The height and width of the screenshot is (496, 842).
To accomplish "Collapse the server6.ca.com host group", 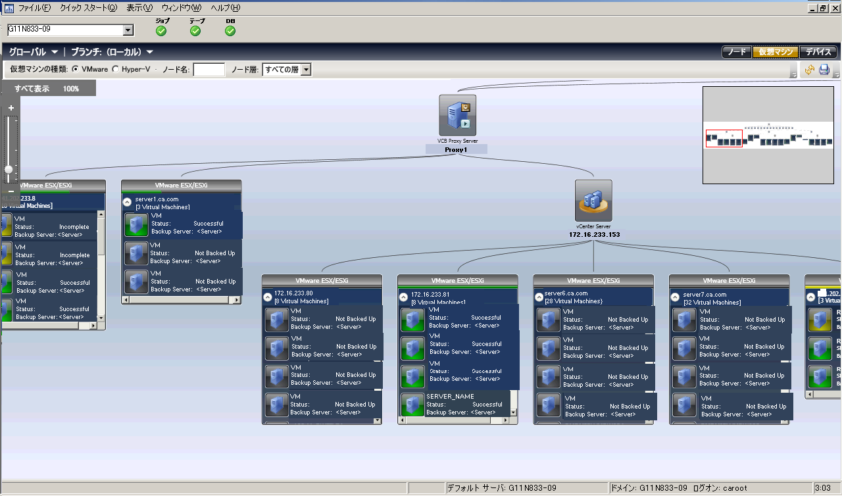I will point(539,297).
